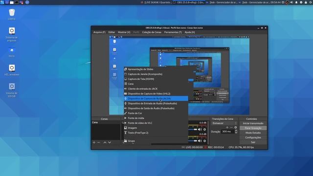Click Parar Gravação button
Screen dimensions: 313x176
[253, 128]
